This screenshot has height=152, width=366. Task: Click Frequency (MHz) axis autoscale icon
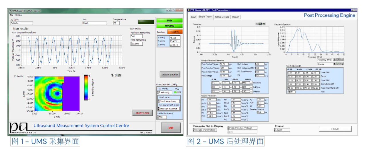point(338,59)
